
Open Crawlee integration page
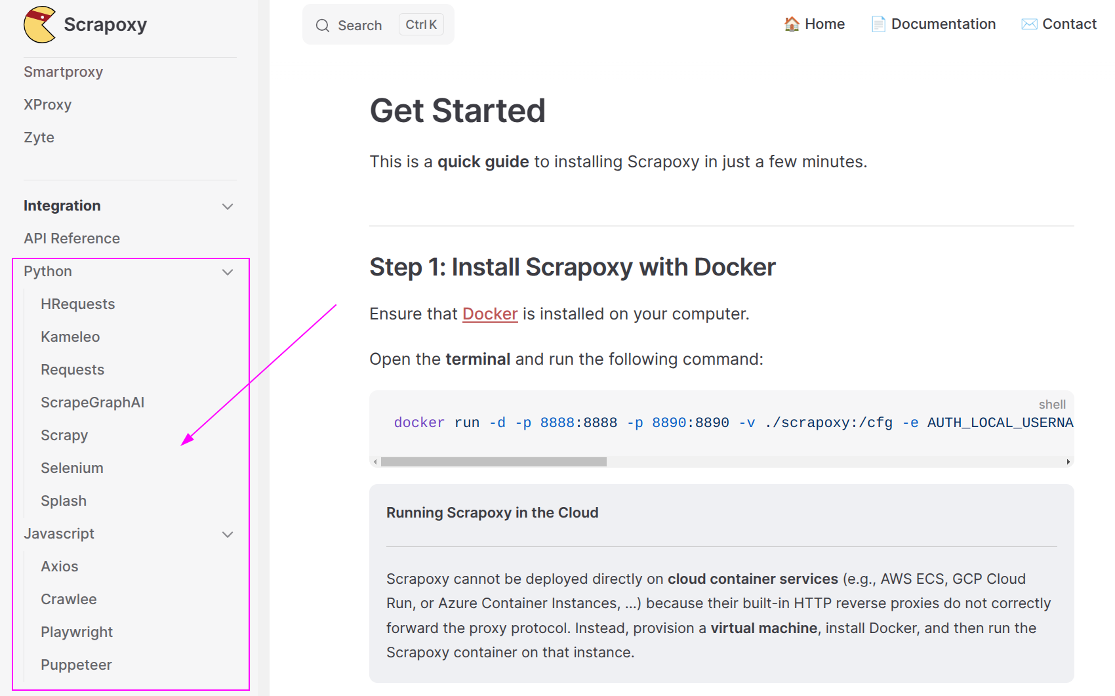[x=68, y=600]
